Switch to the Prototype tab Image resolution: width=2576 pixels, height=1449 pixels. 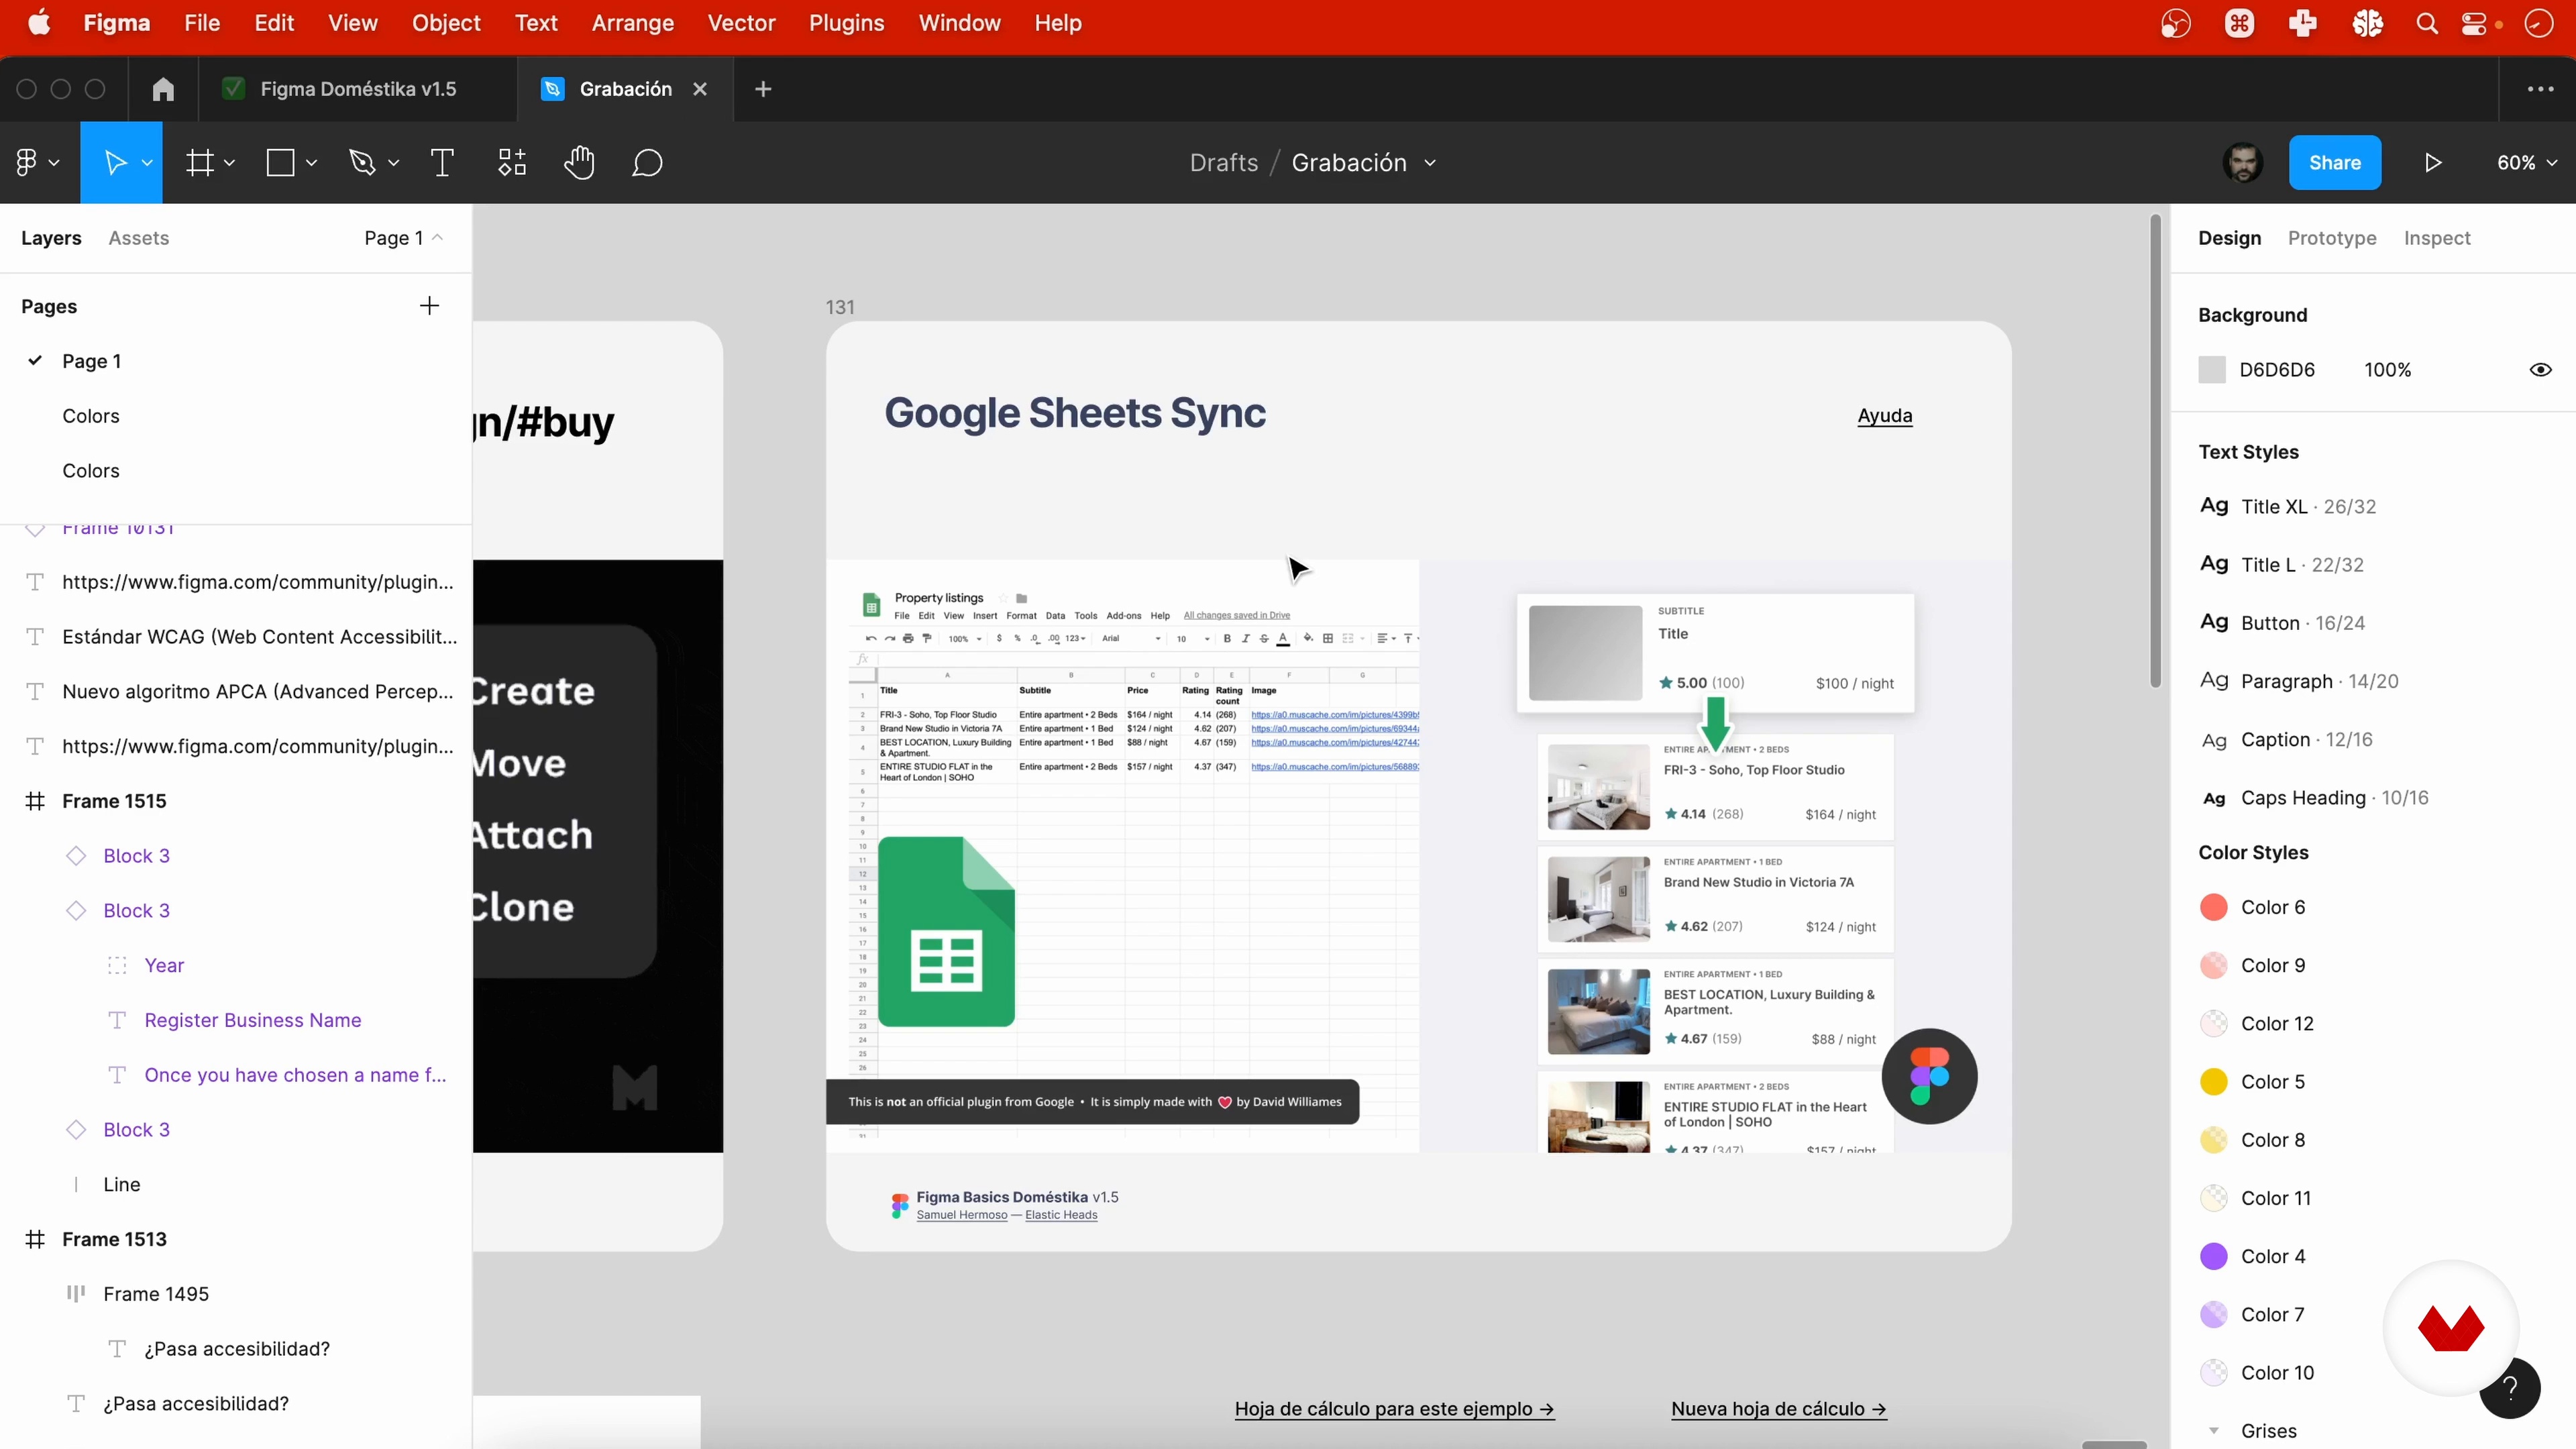pos(2332,238)
